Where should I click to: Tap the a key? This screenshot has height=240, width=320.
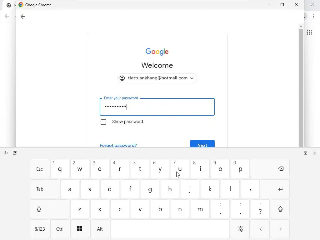coord(70,189)
